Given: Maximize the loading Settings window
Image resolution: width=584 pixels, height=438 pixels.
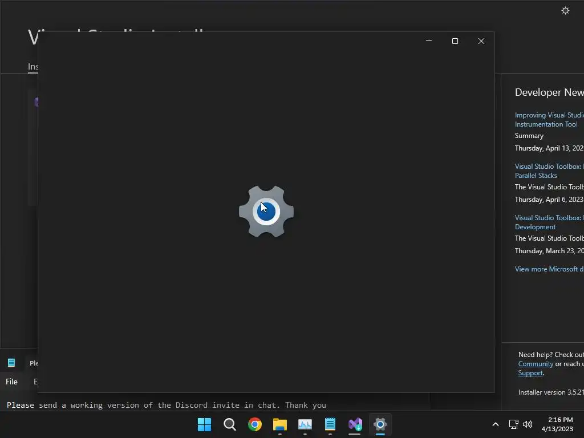Looking at the screenshot, I should tap(455, 41).
